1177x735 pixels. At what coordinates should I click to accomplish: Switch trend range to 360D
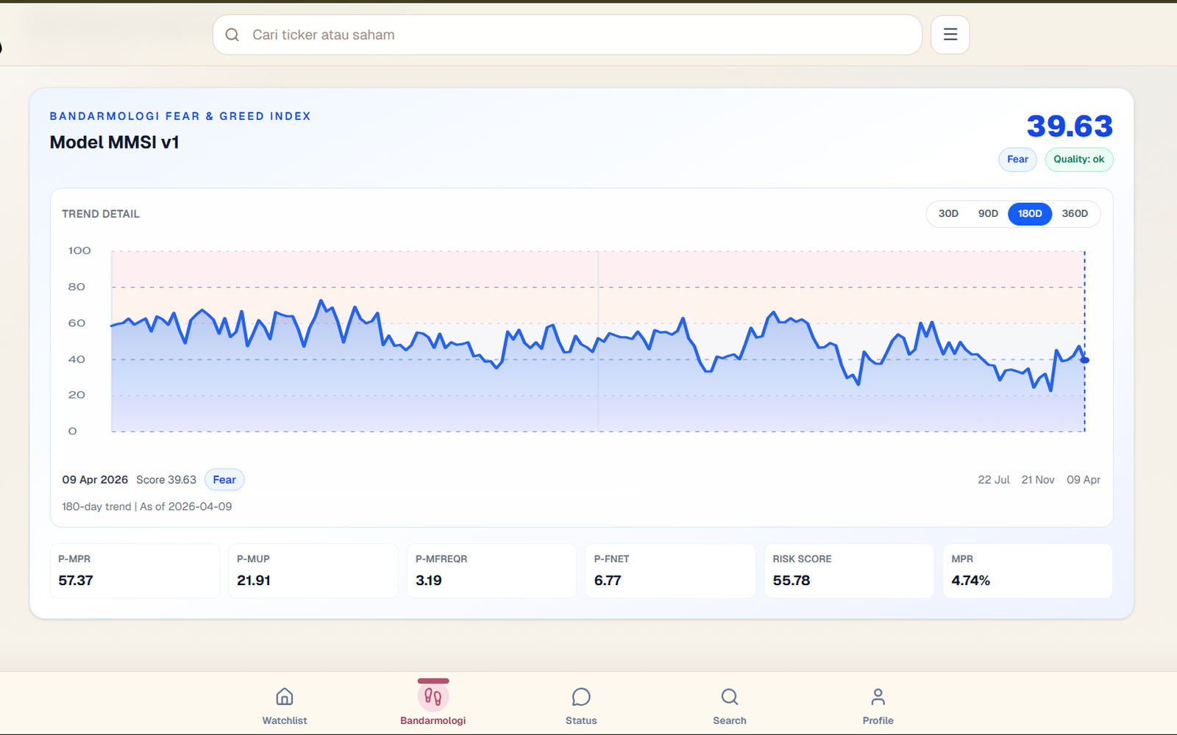click(1074, 214)
